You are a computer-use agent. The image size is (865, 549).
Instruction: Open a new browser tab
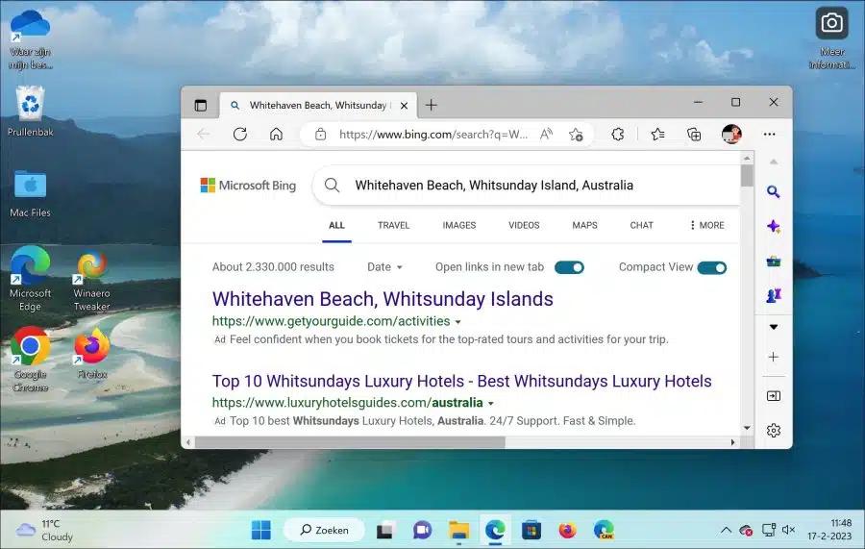coord(432,105)
